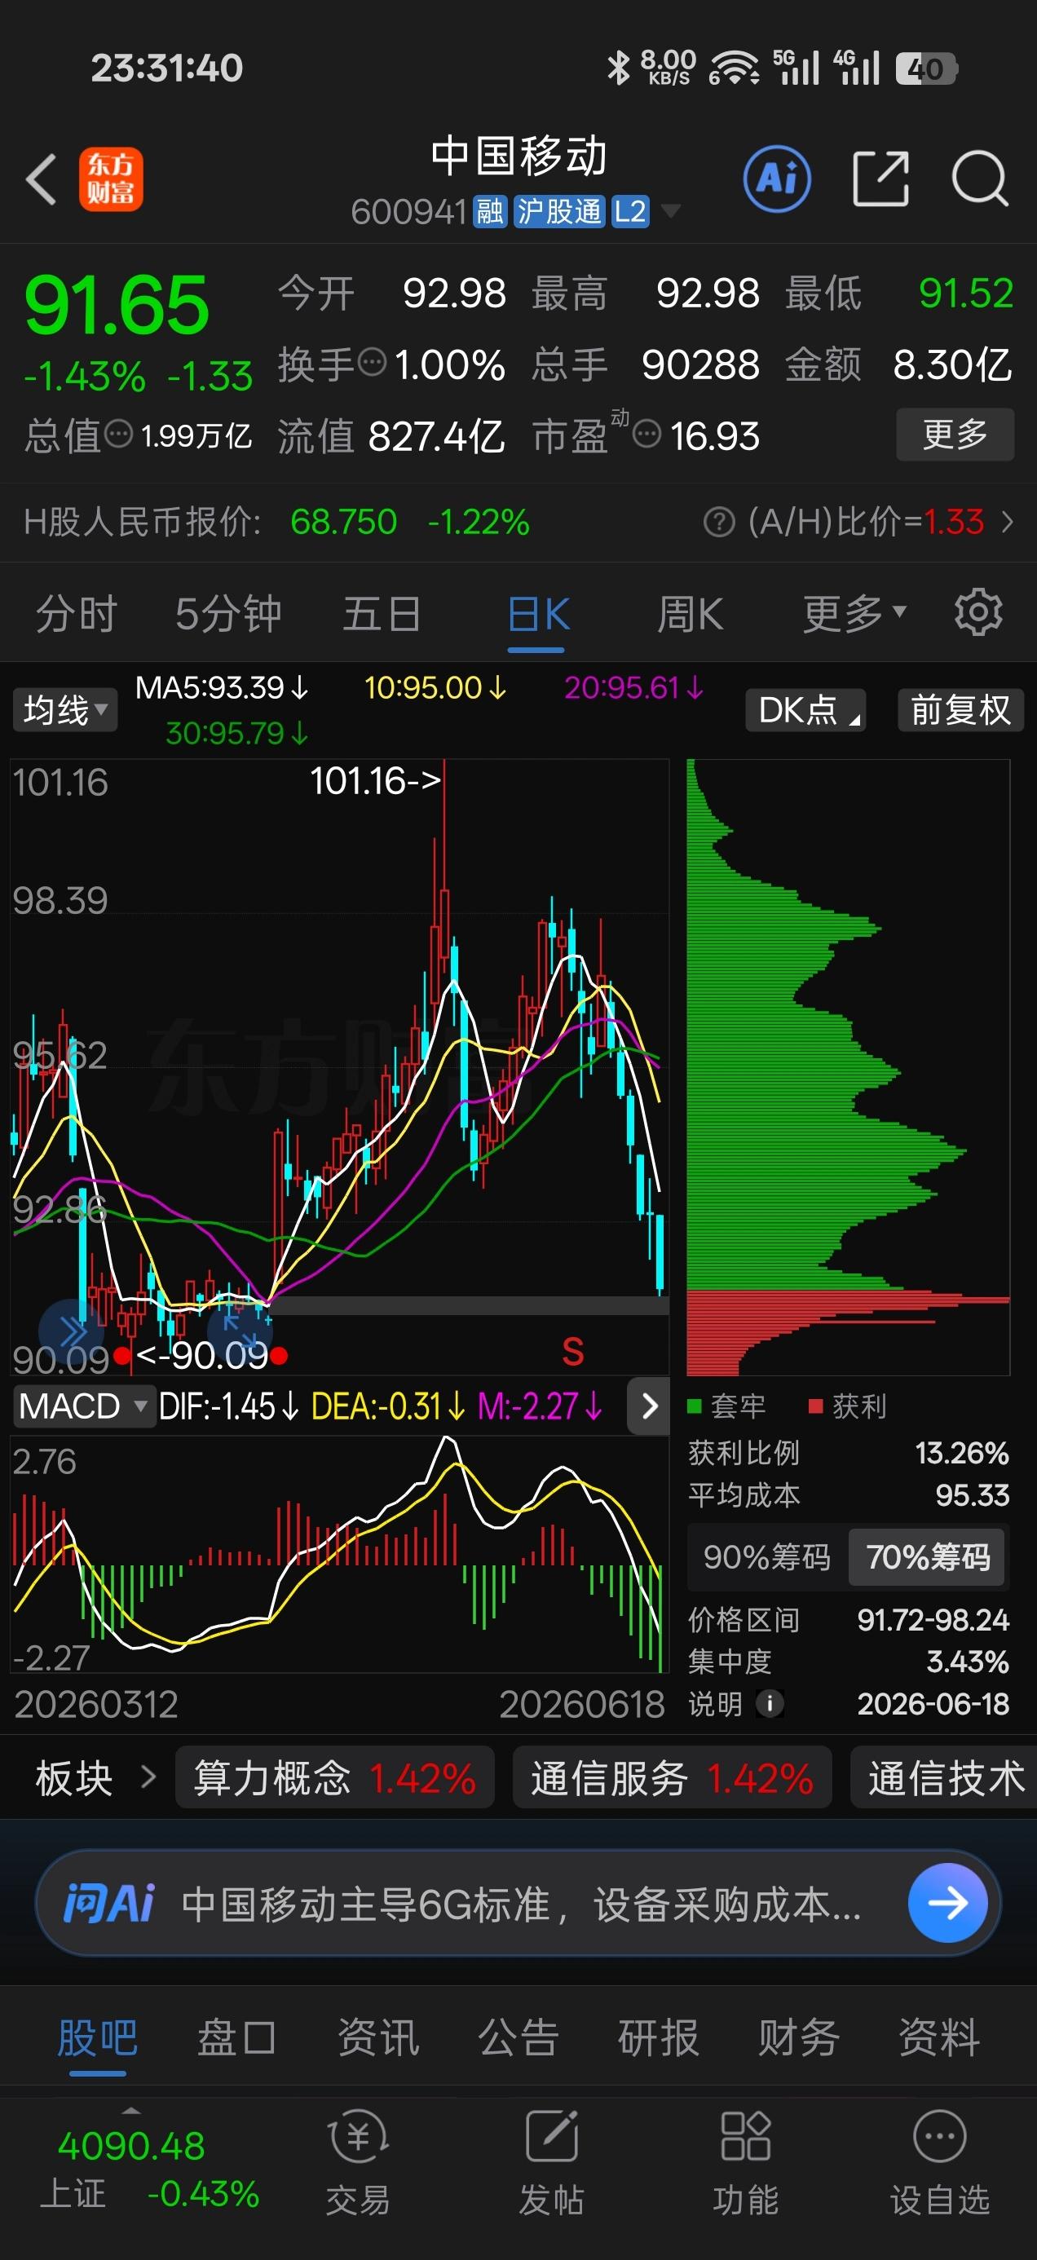Viewport: 1037px width, 2260px height.
Task: Tap info icon next to 总值
Action: 119,434
